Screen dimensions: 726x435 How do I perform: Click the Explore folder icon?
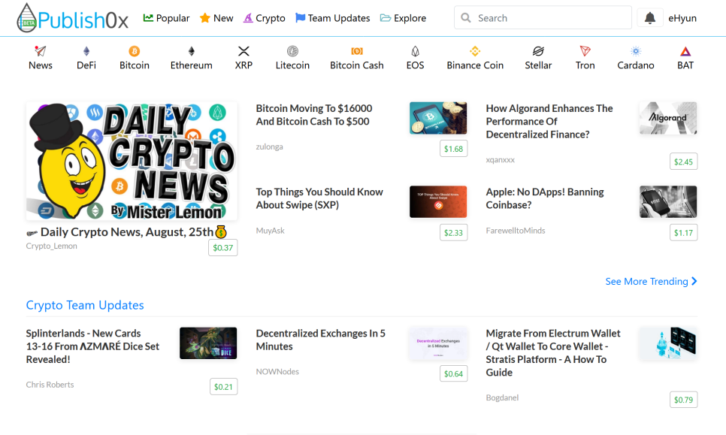pos(386,18)
